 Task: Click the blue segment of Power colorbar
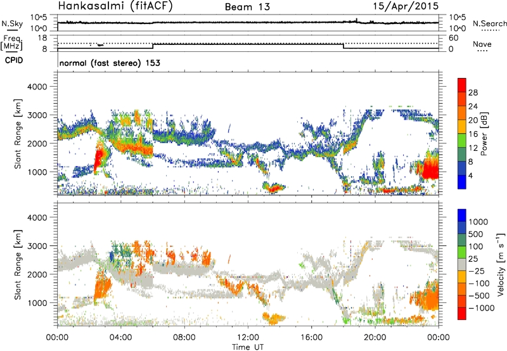[x=462, y=182]
